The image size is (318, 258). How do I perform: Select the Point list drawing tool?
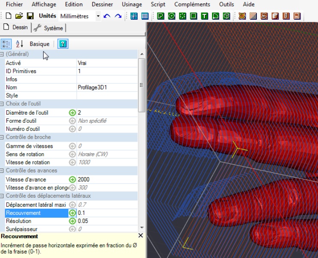click(183, 16)
